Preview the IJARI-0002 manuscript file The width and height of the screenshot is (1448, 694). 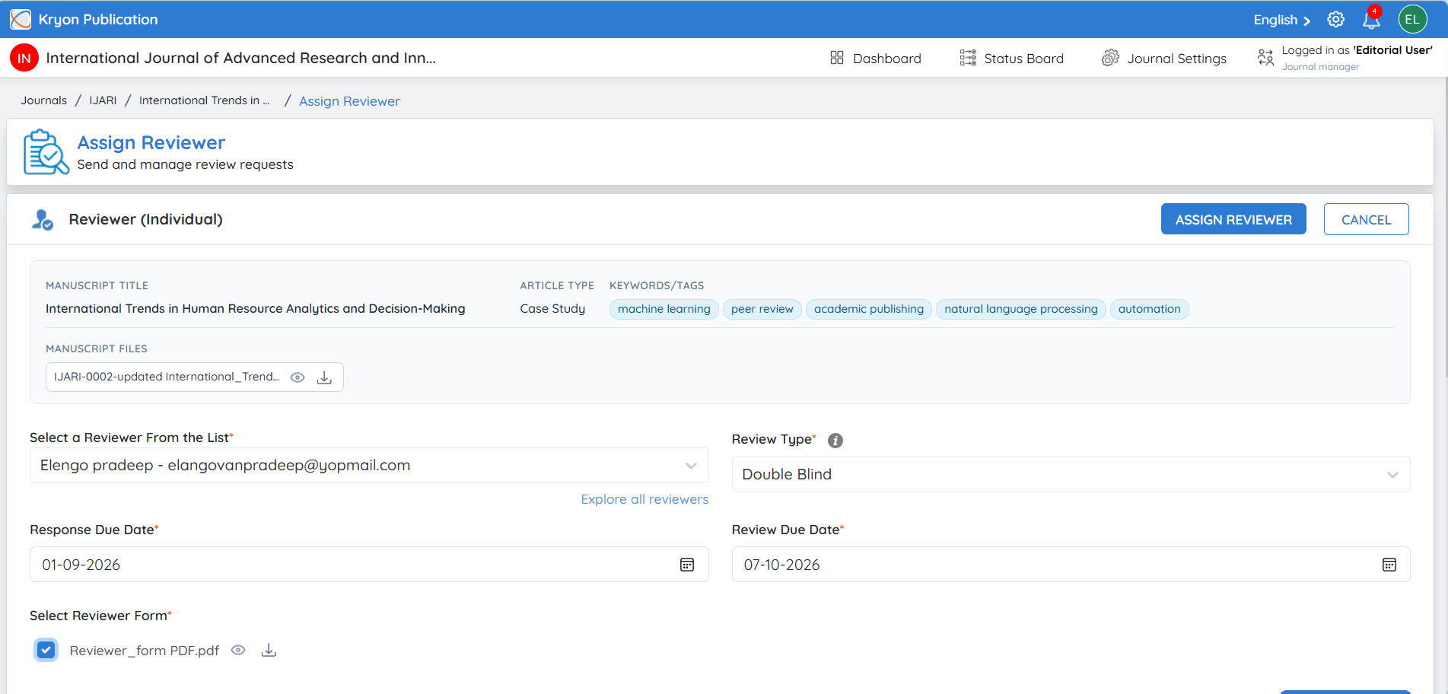(298, 377)
